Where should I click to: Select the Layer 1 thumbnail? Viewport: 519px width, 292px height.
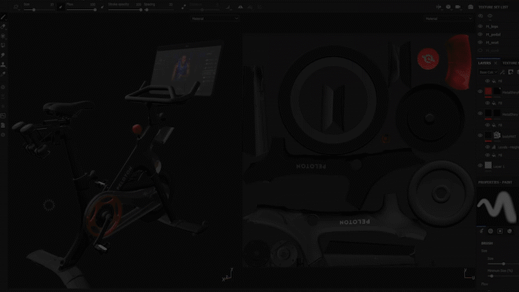489,165
